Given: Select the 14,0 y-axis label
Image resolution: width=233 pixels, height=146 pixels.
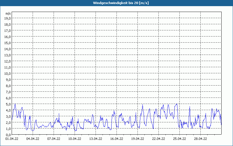Looking at the screenshot, I should point(8,49).
